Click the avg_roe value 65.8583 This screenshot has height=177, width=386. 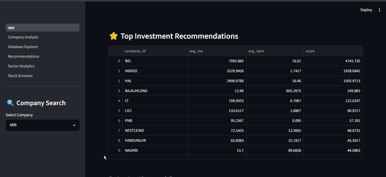217,140
